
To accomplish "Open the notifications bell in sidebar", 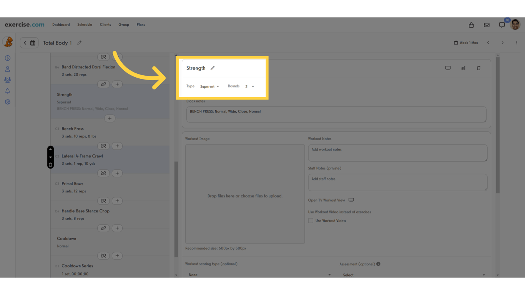I will tap(7, 91).
